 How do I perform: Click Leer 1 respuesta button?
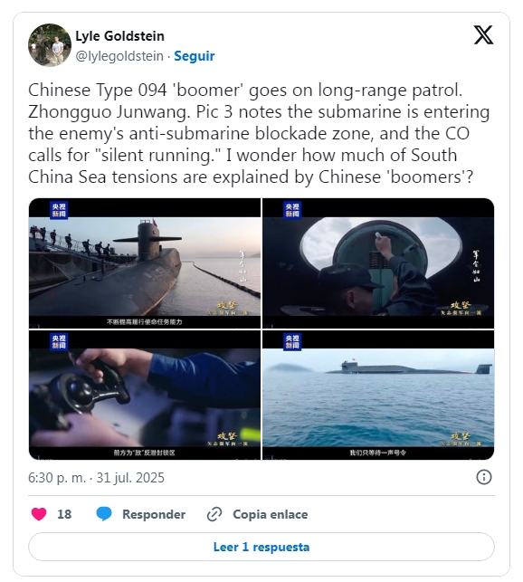tap(261, 547)
